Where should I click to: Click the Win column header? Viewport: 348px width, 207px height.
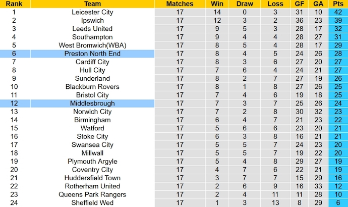click(x=217, y=4)
